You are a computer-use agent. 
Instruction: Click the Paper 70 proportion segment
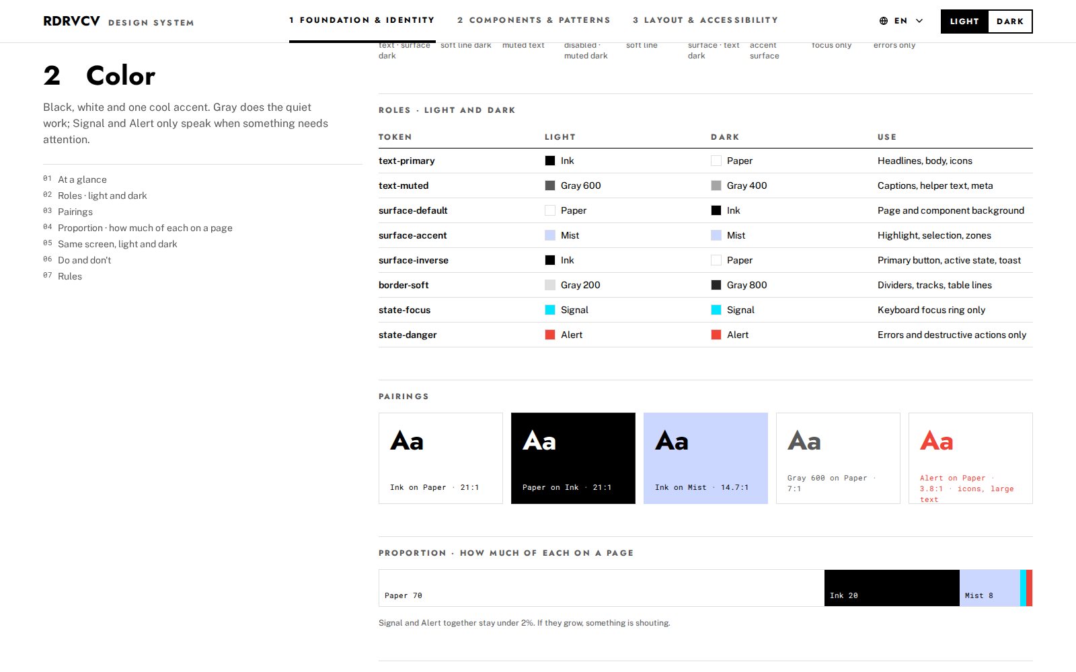pos(602,588)
